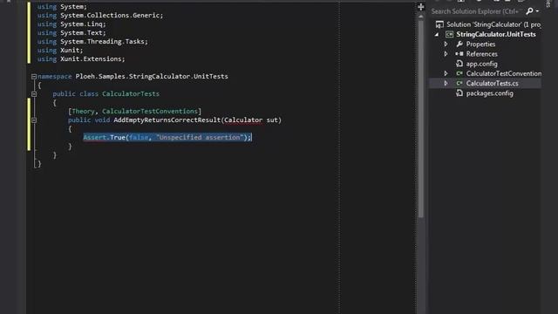558x314 pixels.
Task: Click 'System.Threading.Tasks' in the code
Action: point(103,42)
